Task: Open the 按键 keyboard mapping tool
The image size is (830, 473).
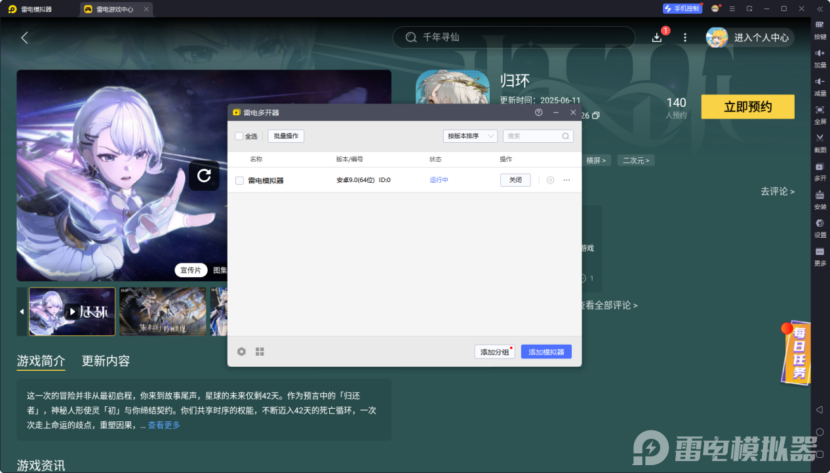Action: [x=820, y=25]
